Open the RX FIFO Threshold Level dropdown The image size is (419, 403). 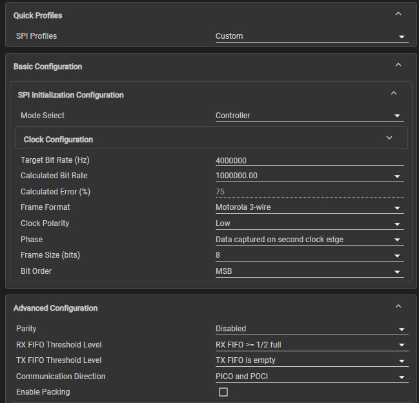[311, 345]
